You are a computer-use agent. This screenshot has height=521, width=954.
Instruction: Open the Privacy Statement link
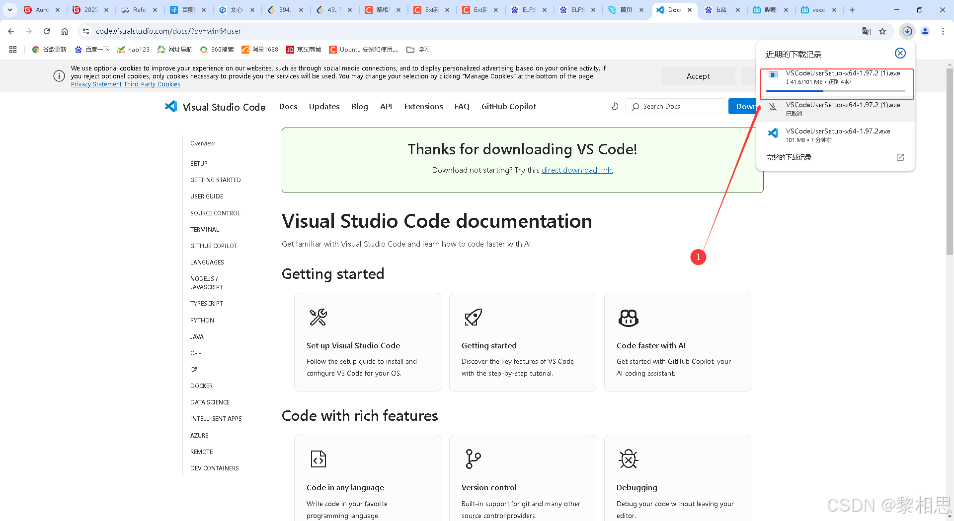click(x=96, y=84)
